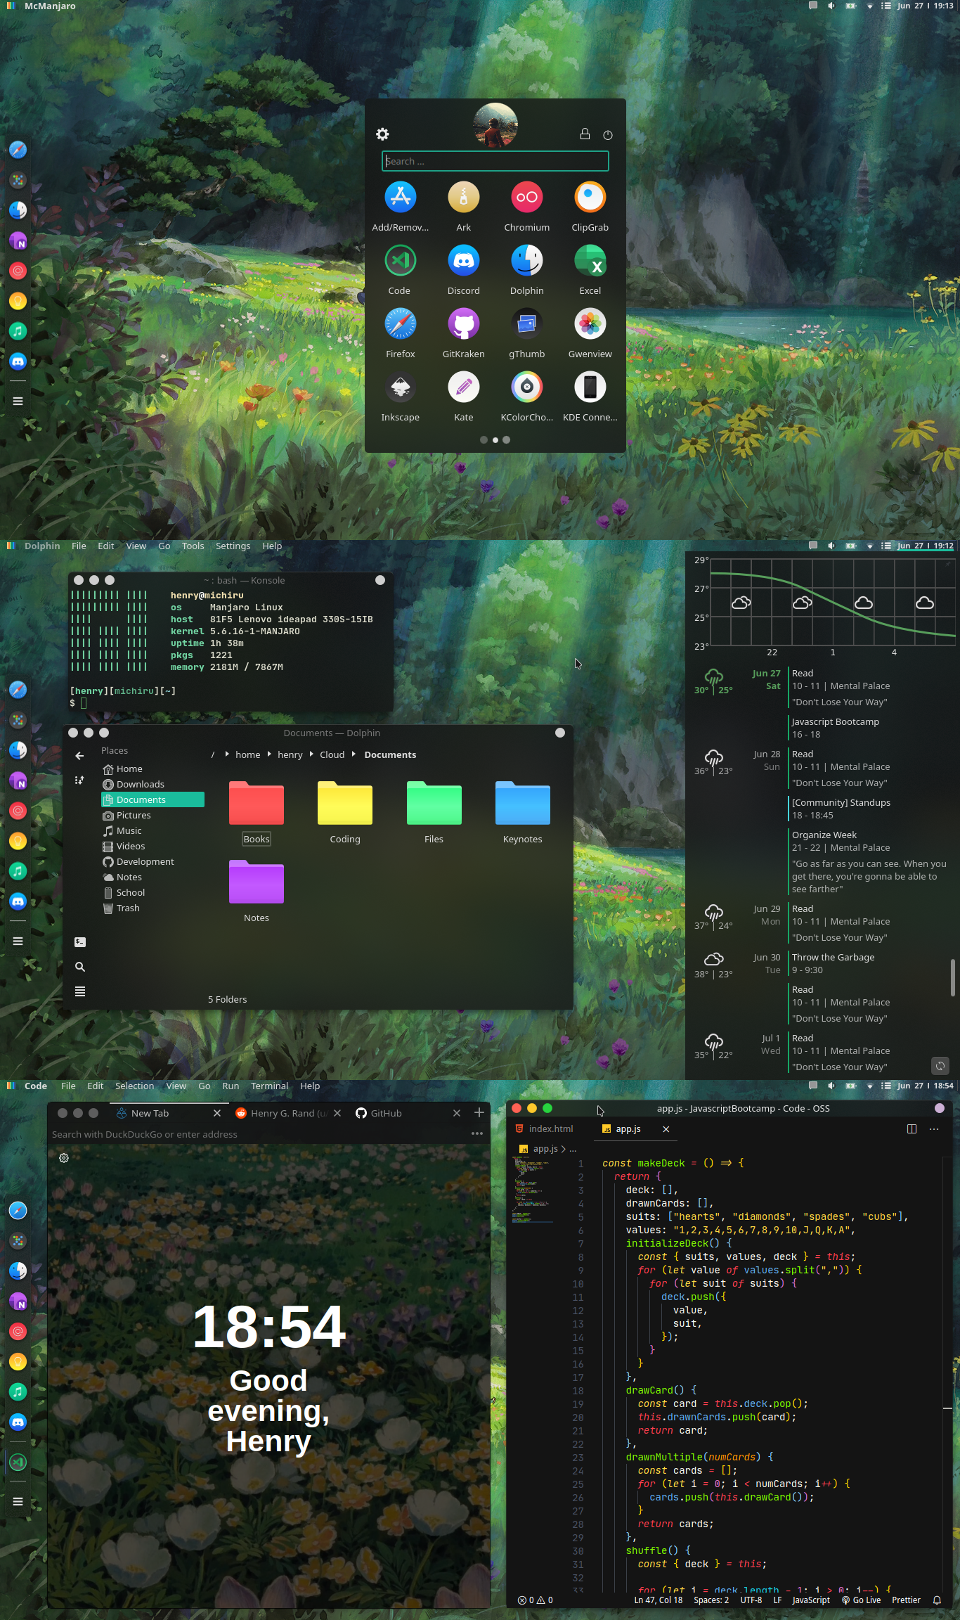Click the split editor icon in Code
This screenshot has width=960, height=1620.
coord(912,1129)
